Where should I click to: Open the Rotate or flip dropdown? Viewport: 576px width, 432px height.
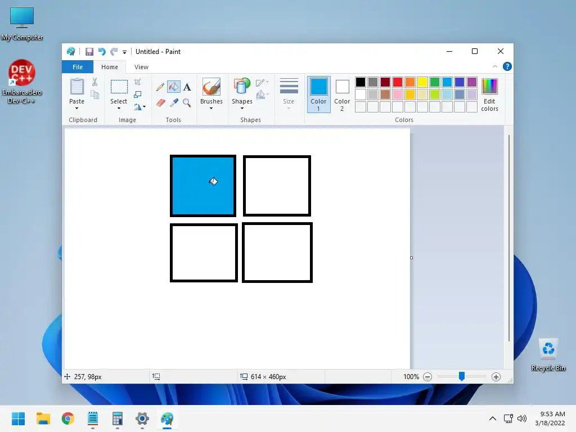click(139, 107)
